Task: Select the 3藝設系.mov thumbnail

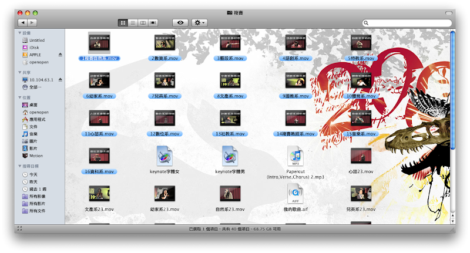Action: pos(230,42)
